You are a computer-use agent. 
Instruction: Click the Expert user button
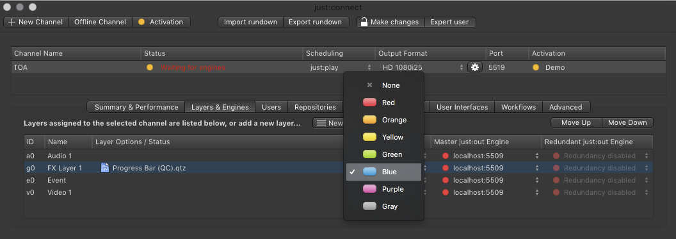449,22
